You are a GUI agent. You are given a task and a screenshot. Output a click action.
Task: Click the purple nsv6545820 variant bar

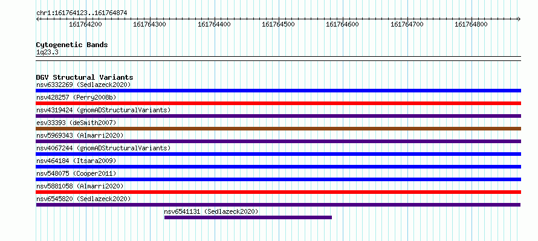[x=278, y=205]
